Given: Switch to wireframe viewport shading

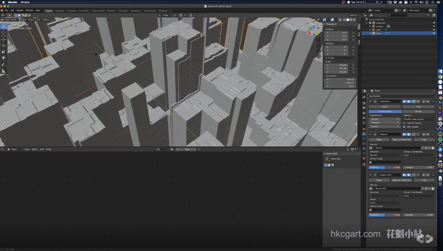Looking at the screenshot, I should 344,19.
